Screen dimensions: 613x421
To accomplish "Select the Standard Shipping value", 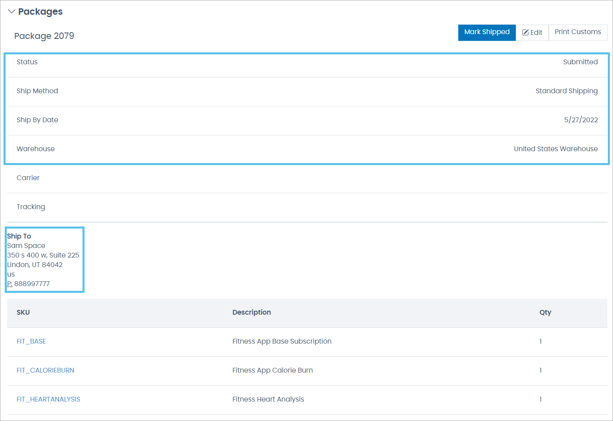I will click(567, 91).
